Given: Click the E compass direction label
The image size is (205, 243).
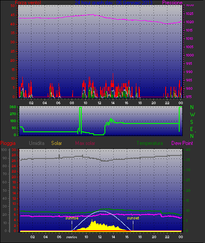Looking at the screenshot, I should point(191,129).
